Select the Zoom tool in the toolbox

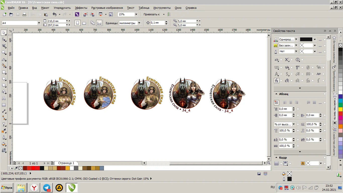point(4,53)
